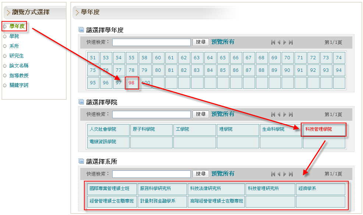
Task: Go to first page in 學院 pager
Action: click(x=273, y=114)
